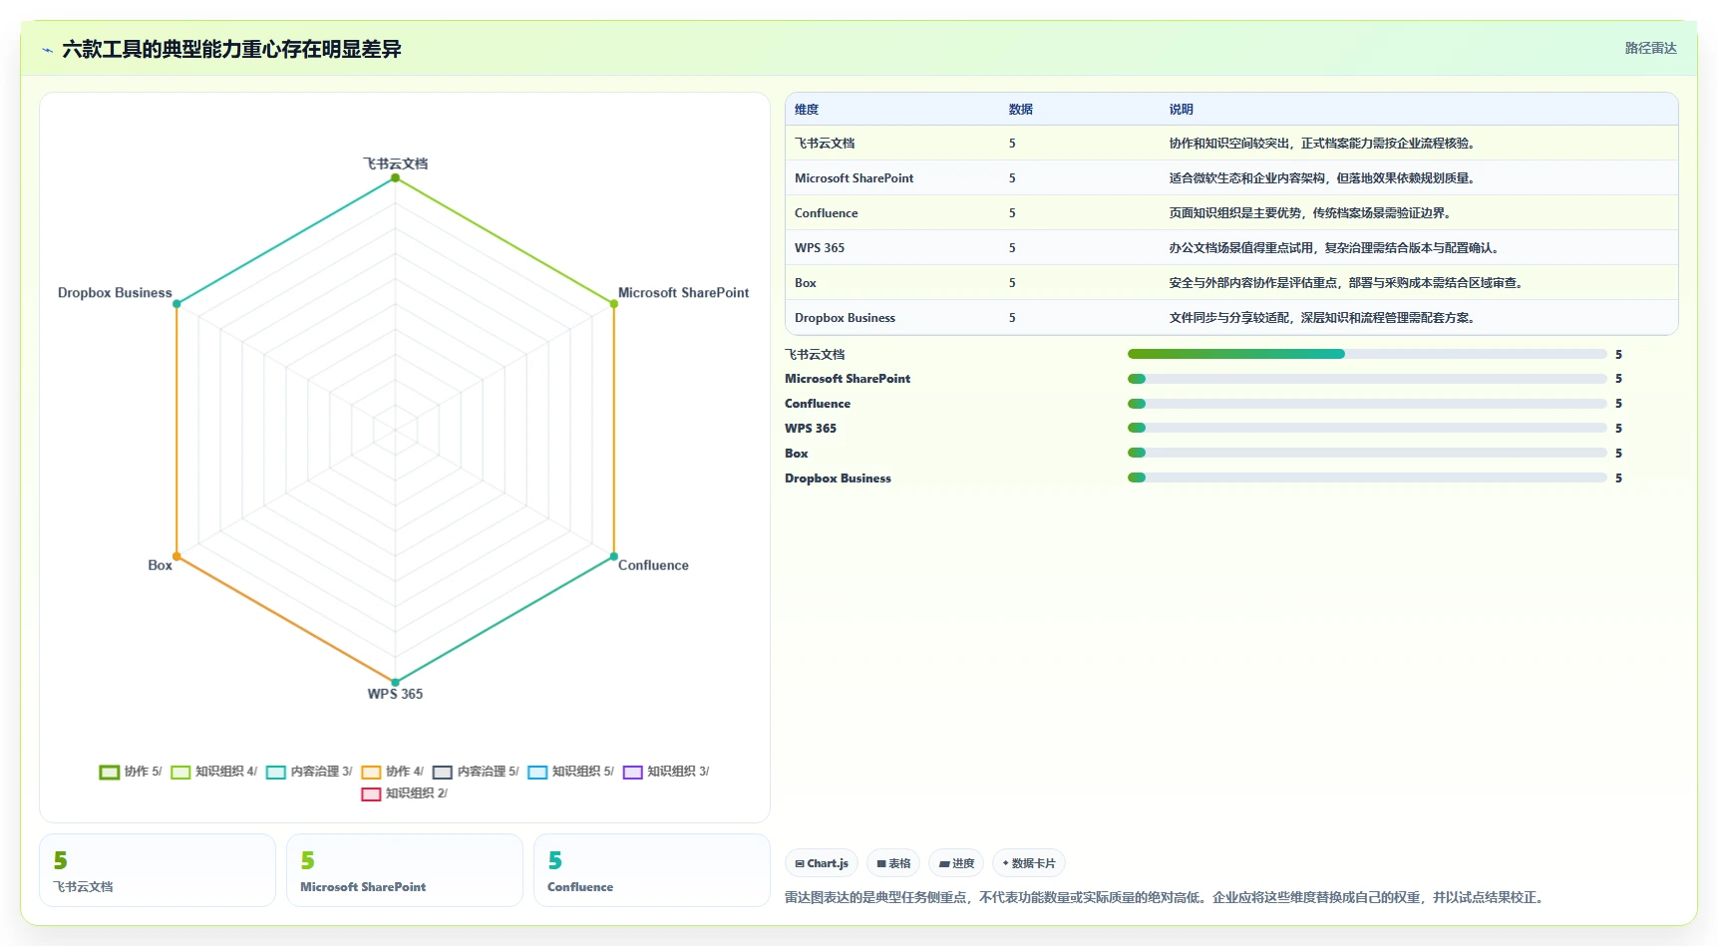Select the Dropbox Business table row name

845,318
